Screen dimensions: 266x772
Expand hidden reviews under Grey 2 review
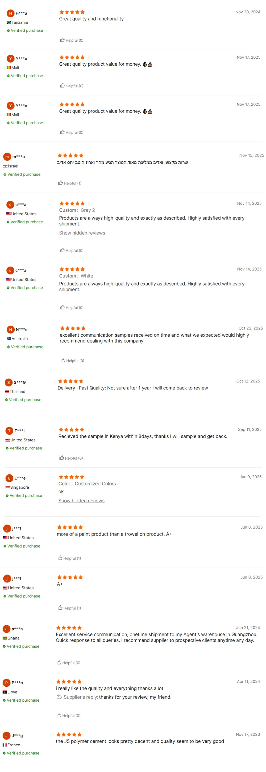point(82,233)
